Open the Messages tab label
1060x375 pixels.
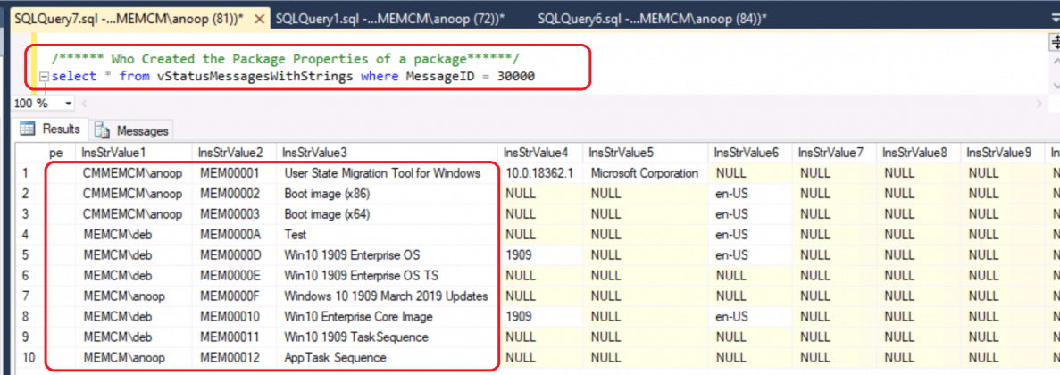142,130
